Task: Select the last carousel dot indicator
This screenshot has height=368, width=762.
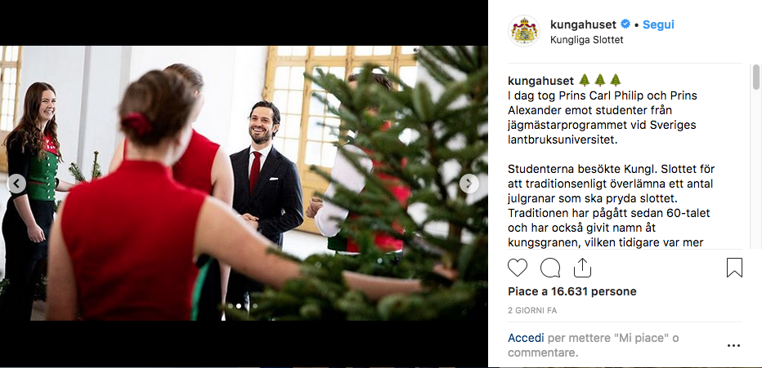Action: (254, 306)
